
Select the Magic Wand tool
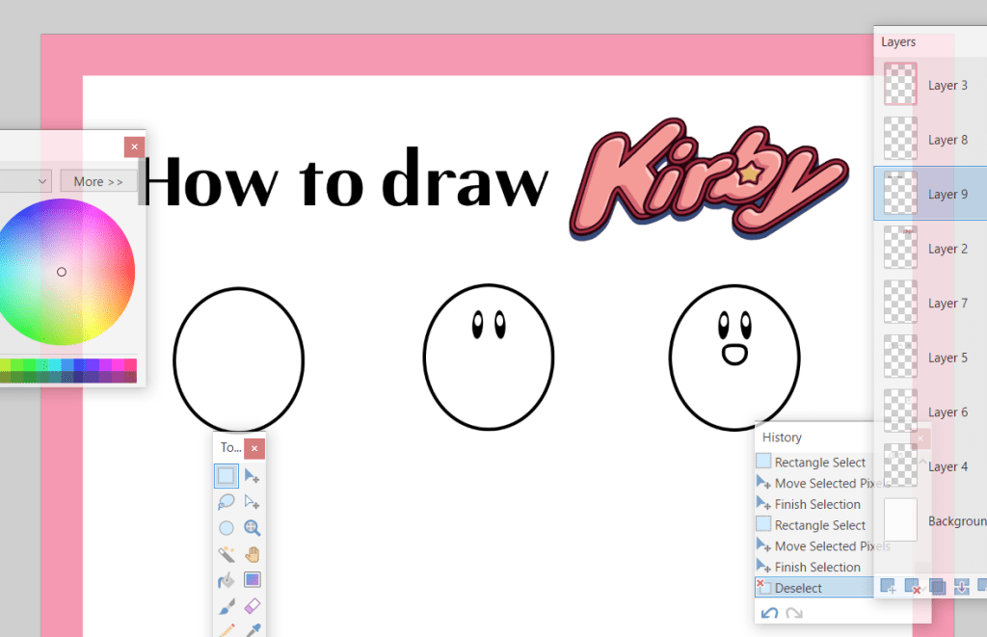point(226,554)
